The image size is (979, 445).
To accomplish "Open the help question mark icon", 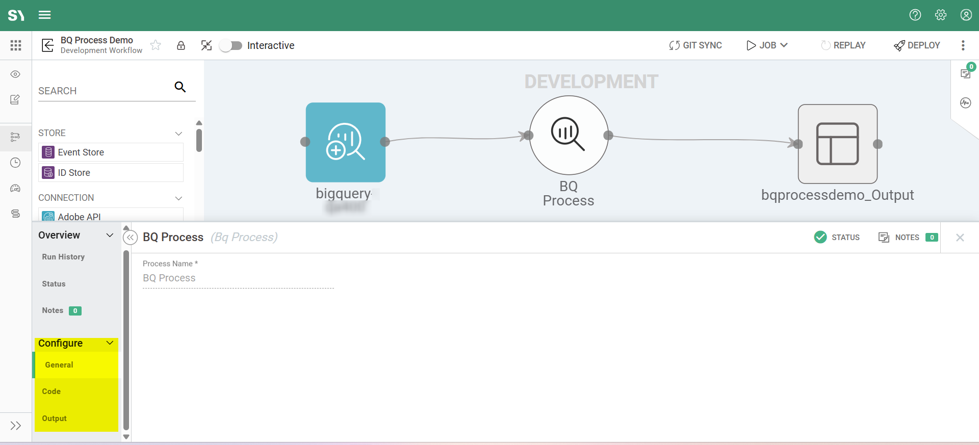I will tap(915, 15).
